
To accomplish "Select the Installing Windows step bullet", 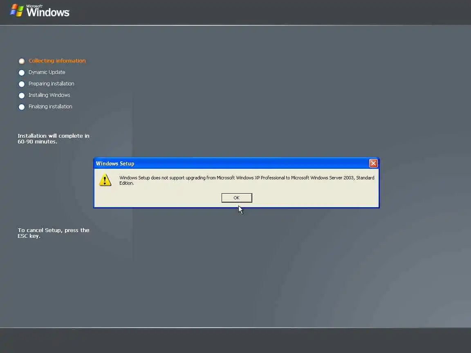I will click(x=22, y=96).
